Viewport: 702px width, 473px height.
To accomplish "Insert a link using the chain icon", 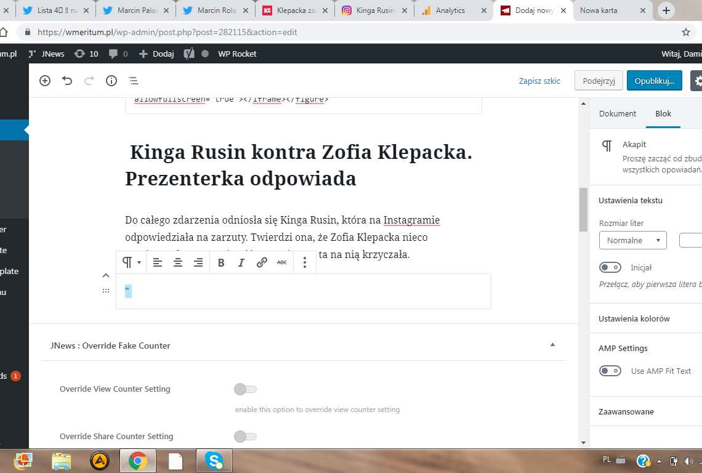I will [x=262, y=262].
